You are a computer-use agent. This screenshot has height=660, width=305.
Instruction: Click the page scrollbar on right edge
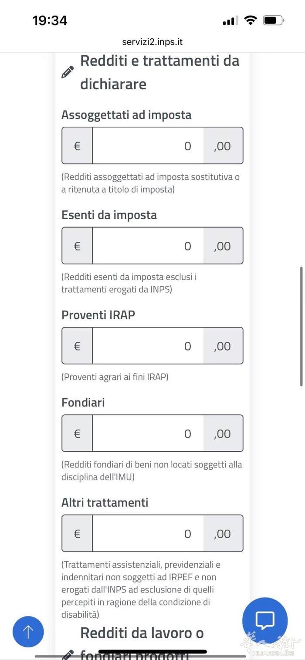[x=301, y=326]
